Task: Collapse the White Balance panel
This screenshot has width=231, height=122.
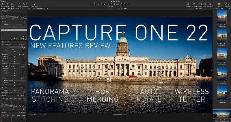Action: tap(1, 44)
